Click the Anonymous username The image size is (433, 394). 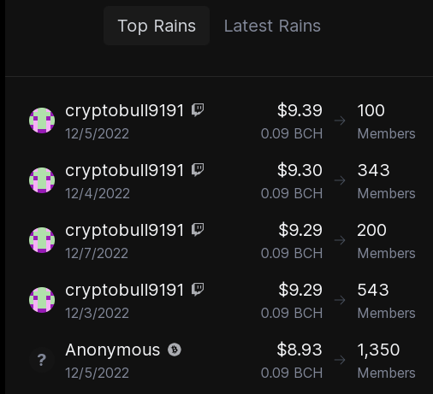click(x=113, y=350)
